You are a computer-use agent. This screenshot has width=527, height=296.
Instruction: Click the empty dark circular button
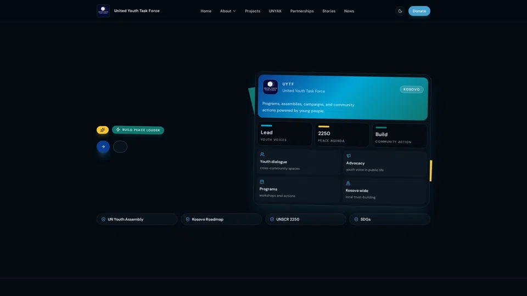pyautogui.click(x=120, y=147)
